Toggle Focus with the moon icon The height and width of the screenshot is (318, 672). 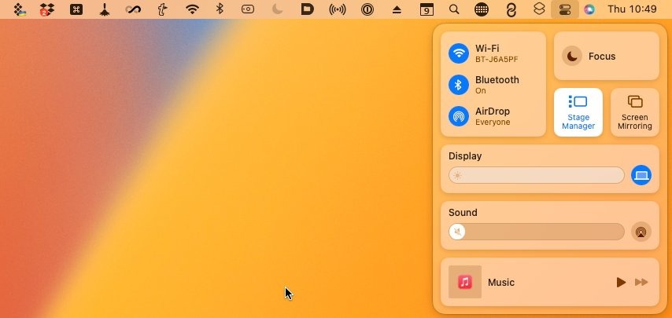572,56
